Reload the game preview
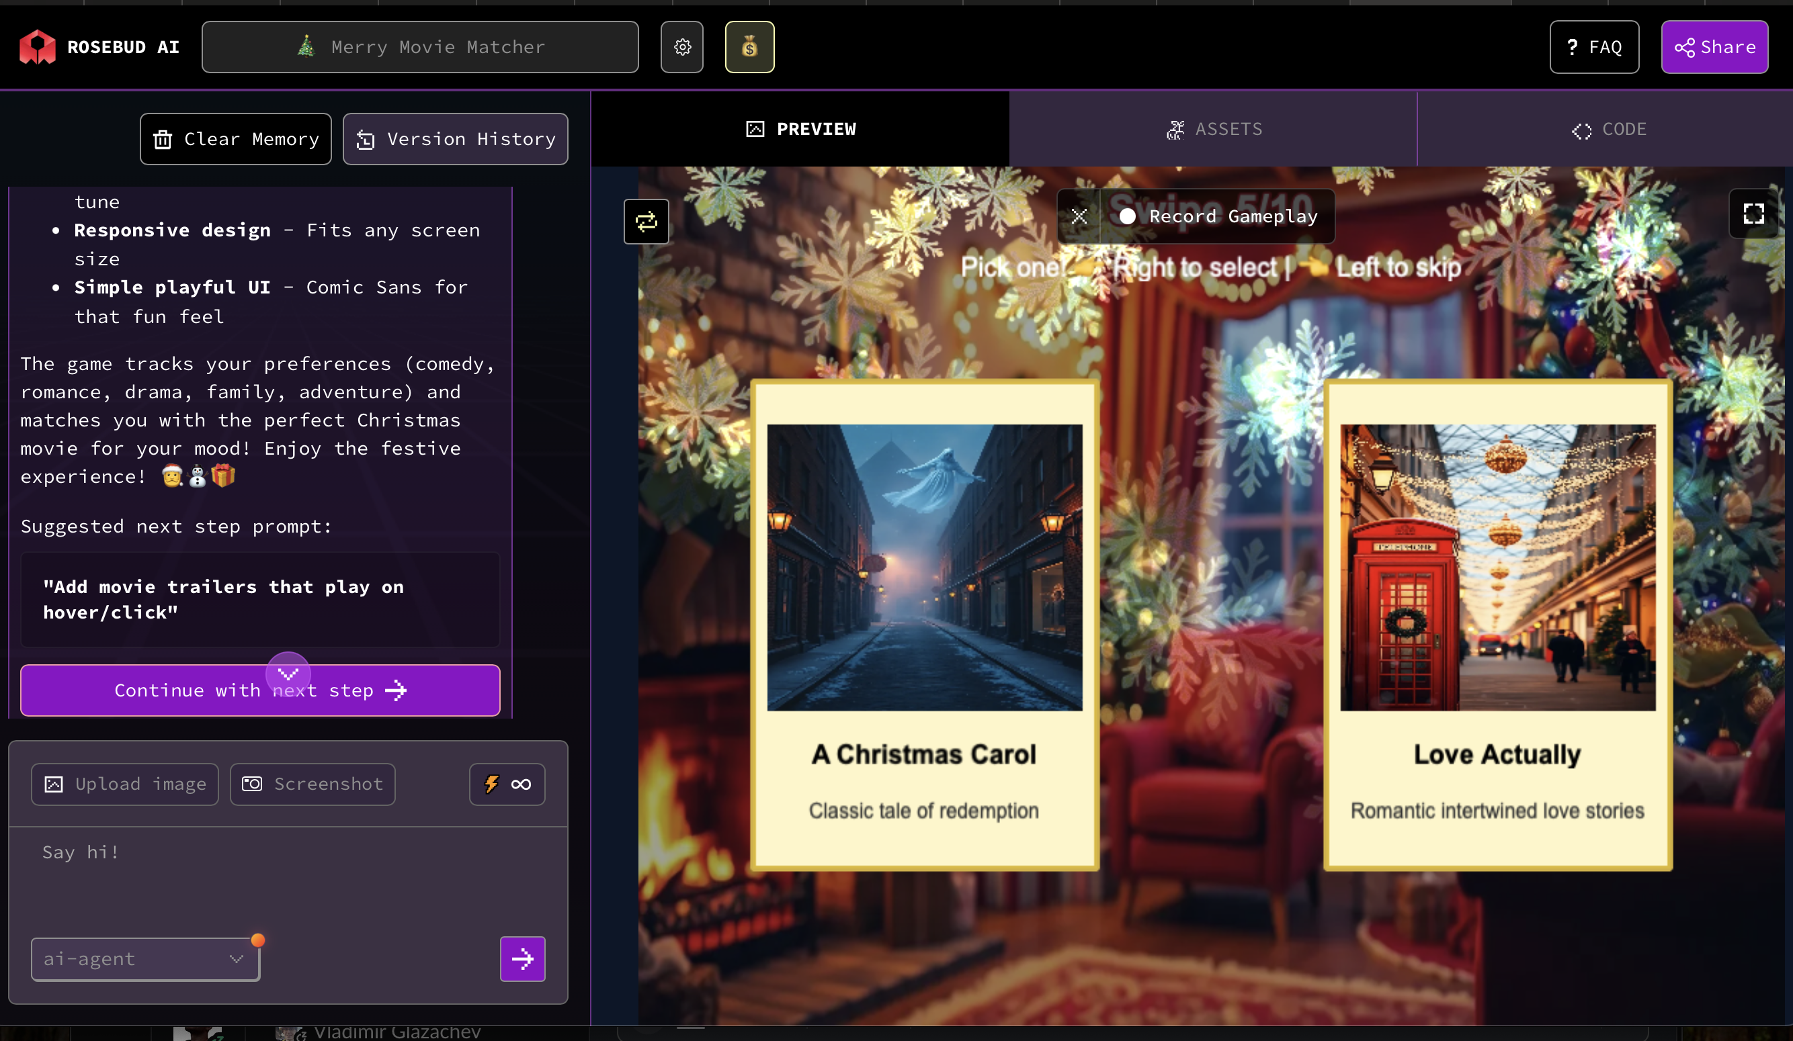 point(646,222)
